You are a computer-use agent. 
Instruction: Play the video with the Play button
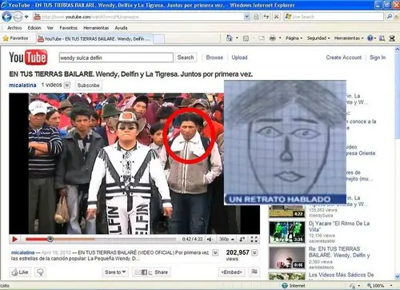pyautogui.click(x=14, y=240)
